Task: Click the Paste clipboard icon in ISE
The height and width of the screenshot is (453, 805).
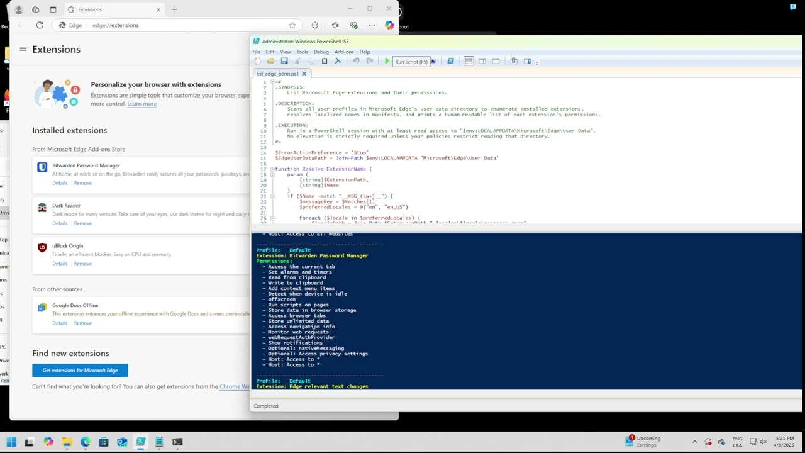Action: tap(325, 61)
